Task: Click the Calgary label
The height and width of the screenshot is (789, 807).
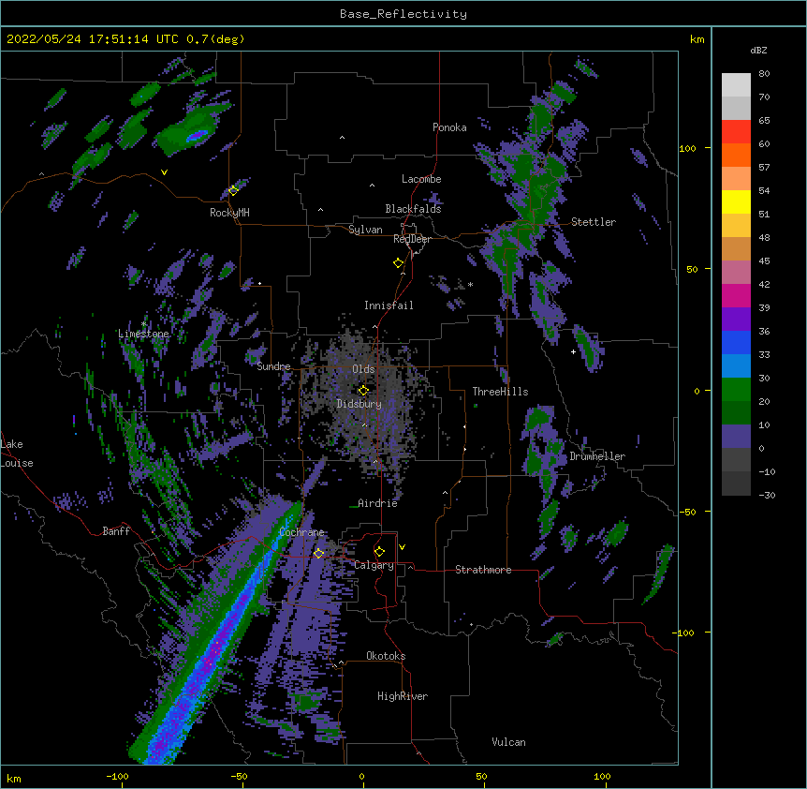Action: (x=374, y=565)
